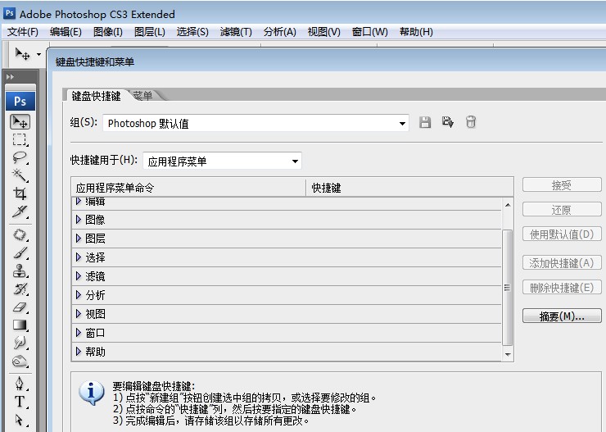Select the Blur tool
606x432 pixels.
click(20, 343)
